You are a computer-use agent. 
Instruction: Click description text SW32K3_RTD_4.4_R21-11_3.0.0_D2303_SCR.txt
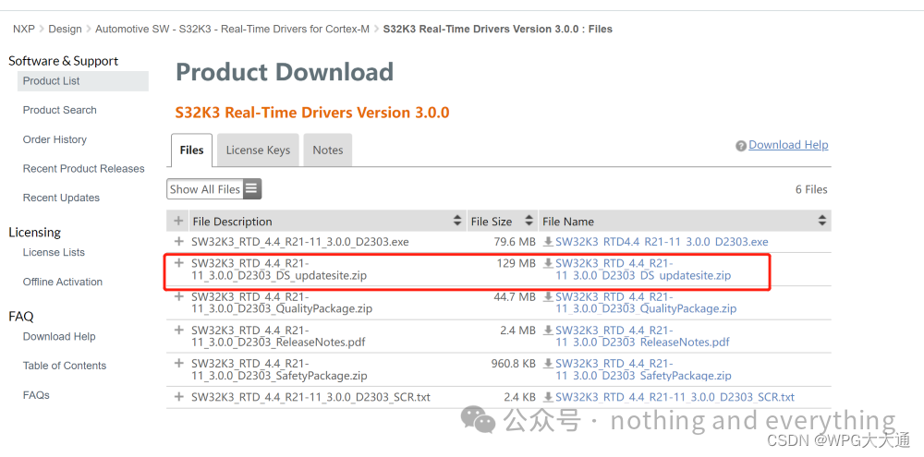coord(310,398)
